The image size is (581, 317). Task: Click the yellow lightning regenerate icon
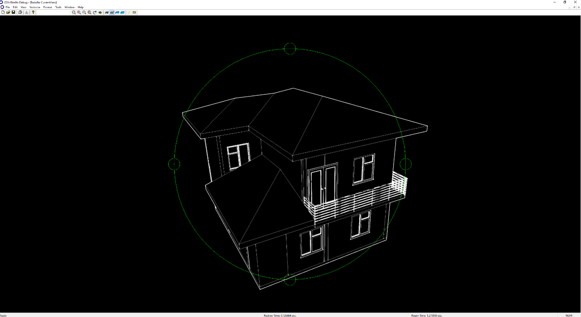(x=129, y=13)
